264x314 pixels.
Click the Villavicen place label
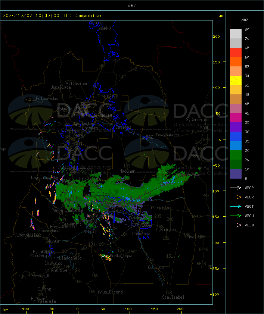point(77,84)
